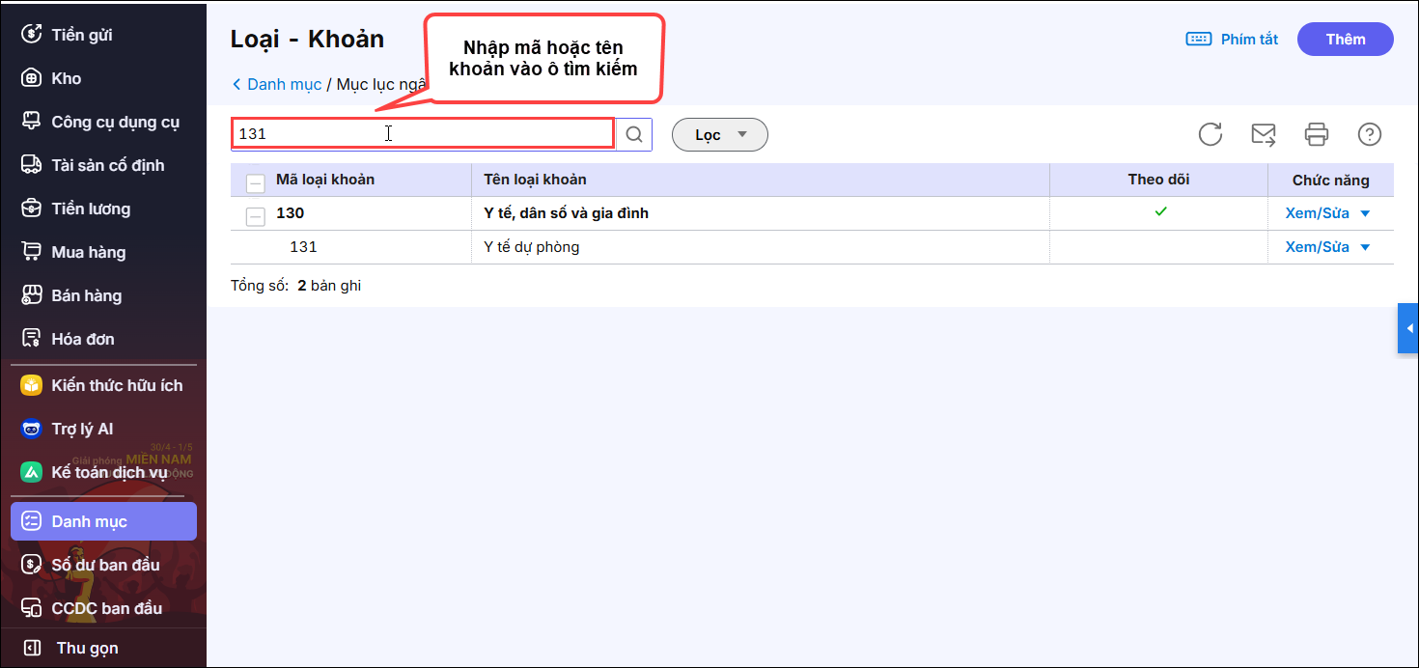1419x668 pixels.
Task: Click the Trợ lý AI robot icon
Action: 32,429
